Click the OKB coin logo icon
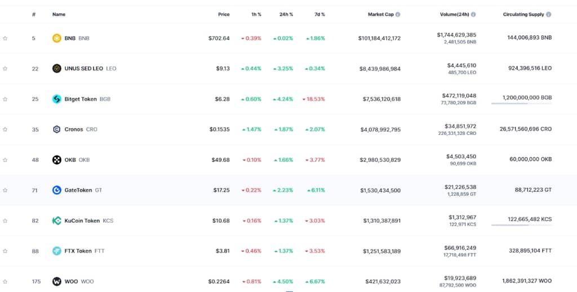Image resolution: width=577 pixels, height=292 pixels. tap(56, 160)
